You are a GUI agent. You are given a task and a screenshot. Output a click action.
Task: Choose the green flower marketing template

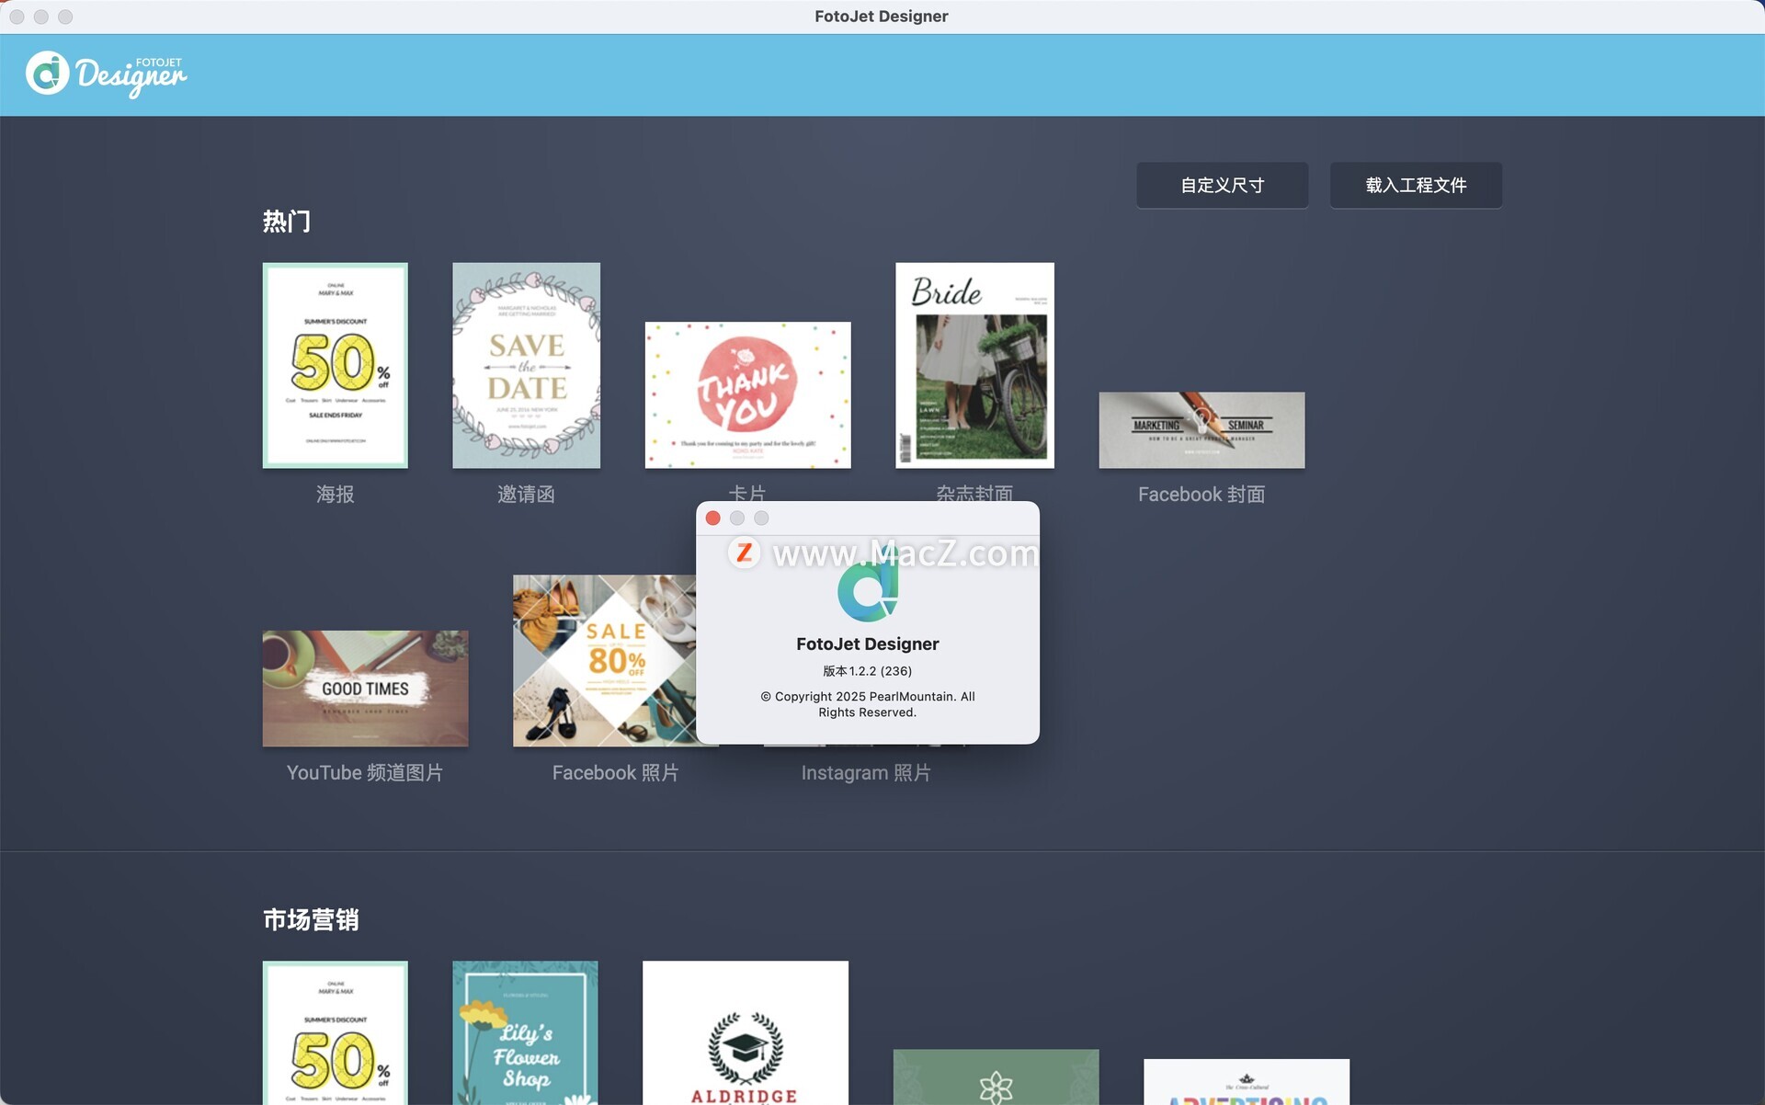click(x=996, y=1077)
